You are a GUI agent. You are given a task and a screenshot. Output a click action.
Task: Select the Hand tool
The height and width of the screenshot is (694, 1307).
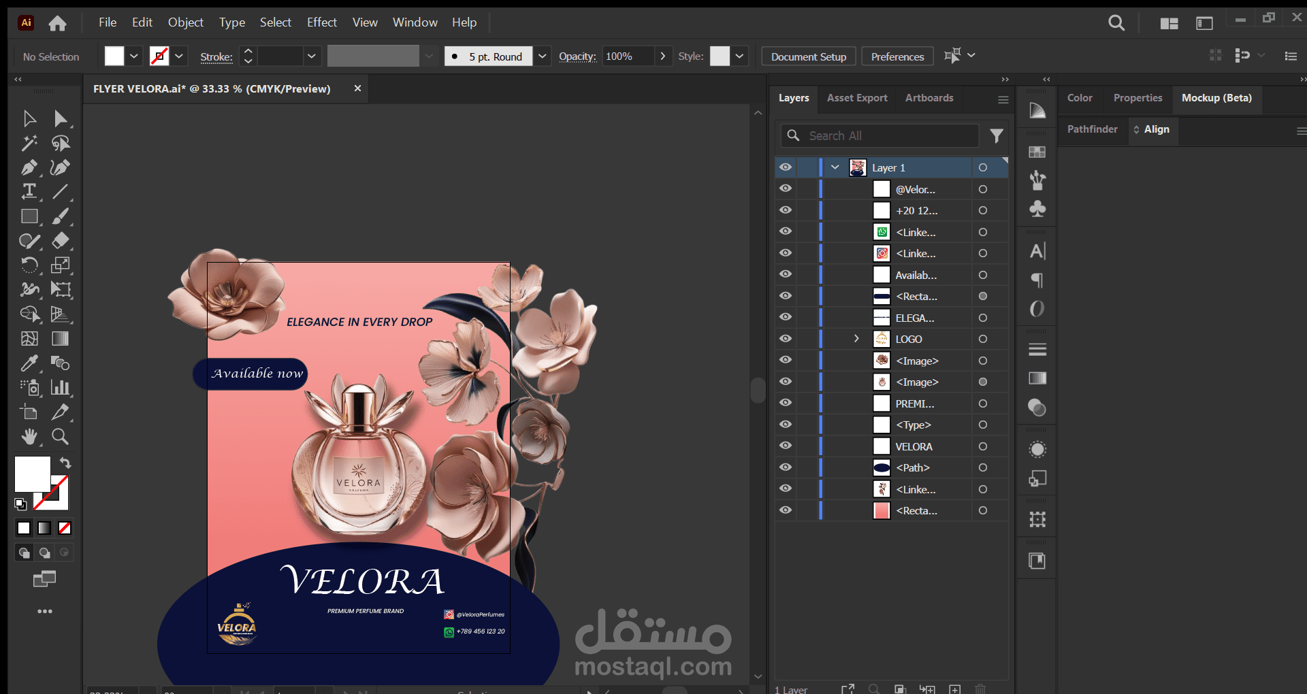click(29, 437)
